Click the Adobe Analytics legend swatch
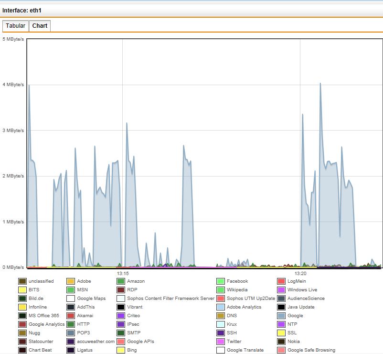The image size is (383, 354). (220, 307)
